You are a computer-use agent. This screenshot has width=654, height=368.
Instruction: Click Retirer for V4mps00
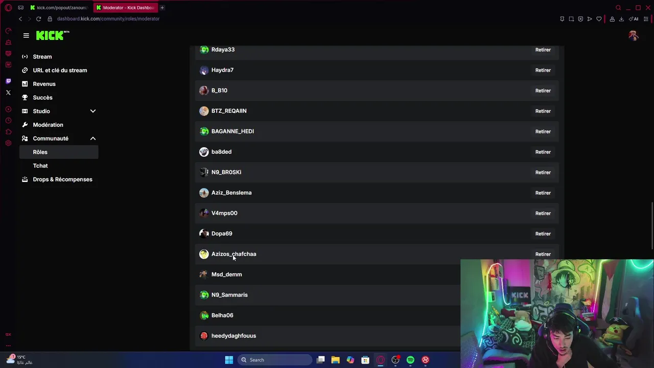pos(543,213)
